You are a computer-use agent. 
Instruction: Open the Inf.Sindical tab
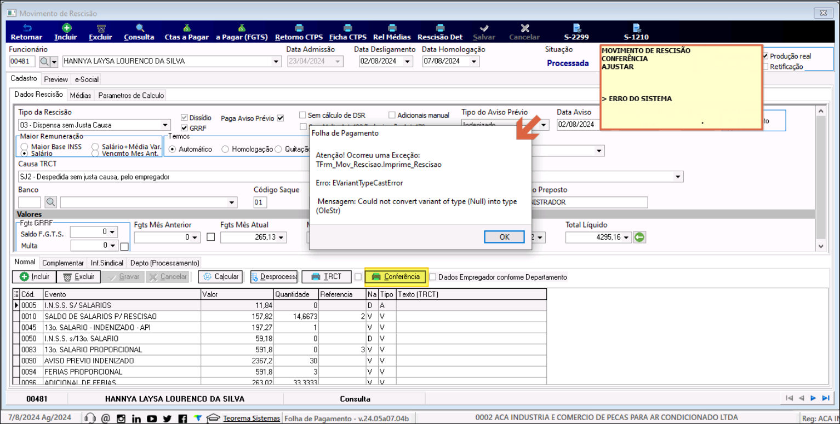click(107, 263)
